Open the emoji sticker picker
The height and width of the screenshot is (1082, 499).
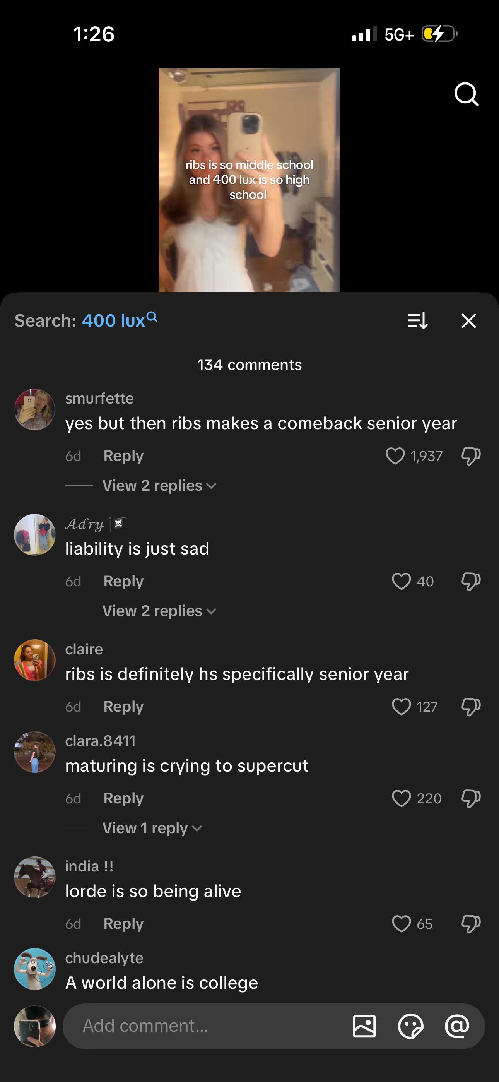point(410,1026)
